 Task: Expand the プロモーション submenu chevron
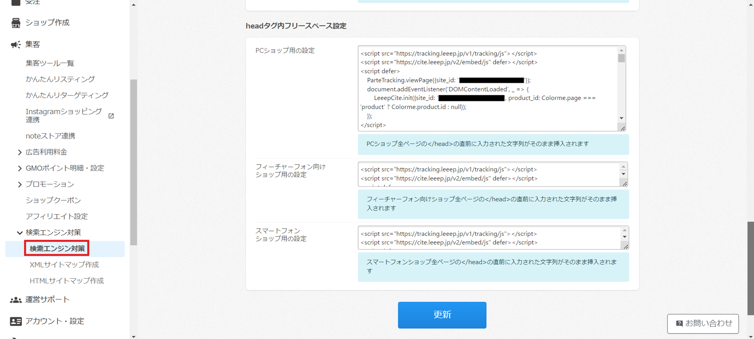[x=20, y=185]
